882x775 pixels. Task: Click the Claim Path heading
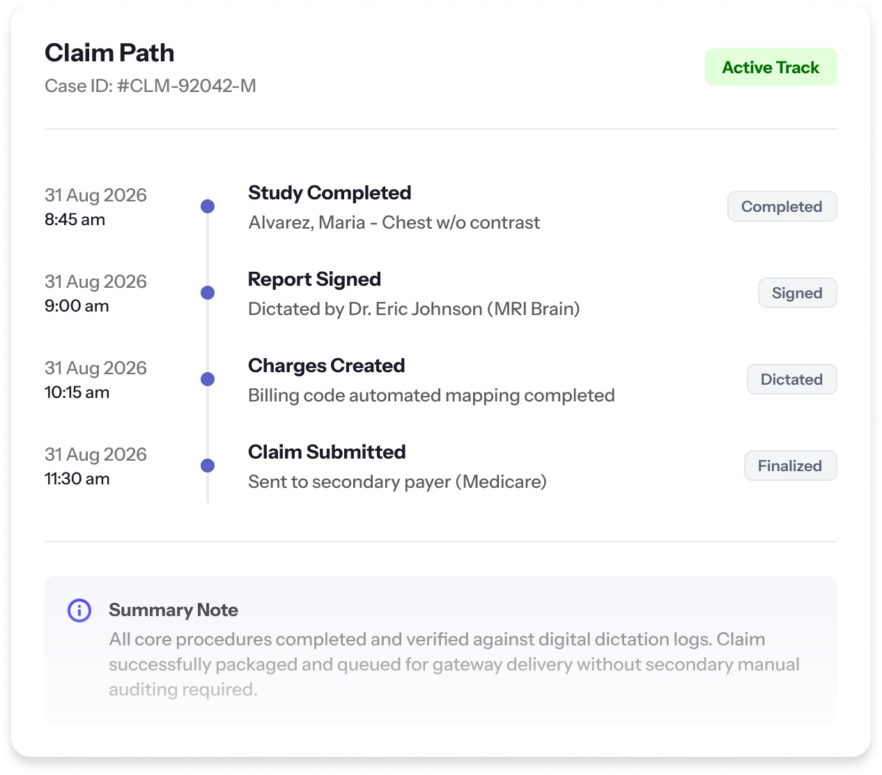(x=109, y=53)
